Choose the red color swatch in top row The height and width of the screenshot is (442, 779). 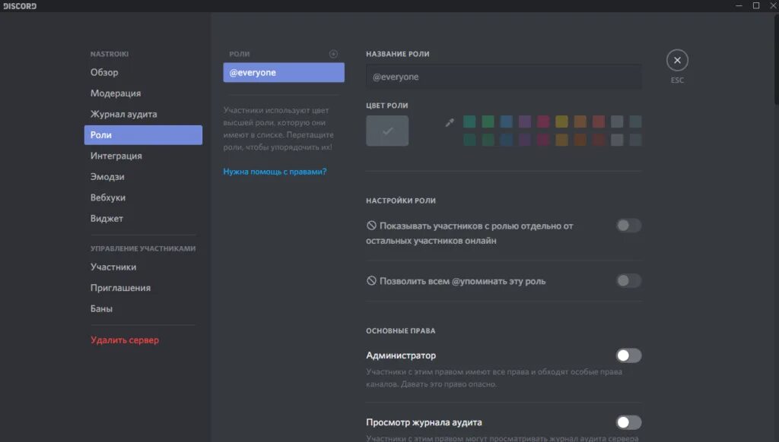599,122
